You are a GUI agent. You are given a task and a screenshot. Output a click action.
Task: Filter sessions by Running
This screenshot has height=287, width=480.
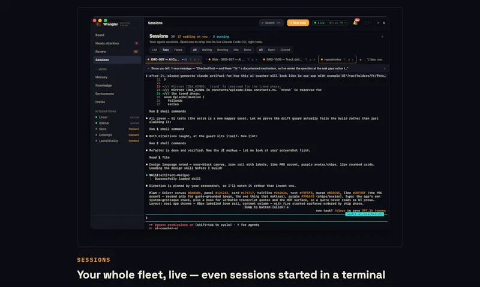(x=223, y=50)
